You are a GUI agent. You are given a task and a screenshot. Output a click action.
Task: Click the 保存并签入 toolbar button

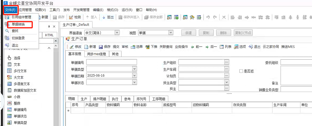(129, 17)
